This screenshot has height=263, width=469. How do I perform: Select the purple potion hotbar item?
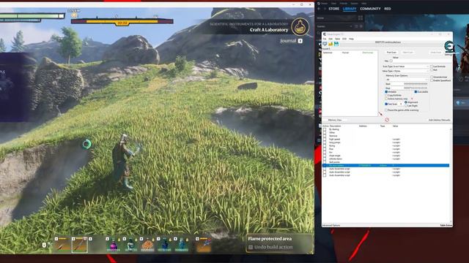(x=114, y=245)
